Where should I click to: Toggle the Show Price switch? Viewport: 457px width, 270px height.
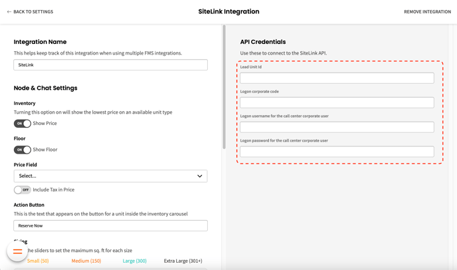pos(23,124)
